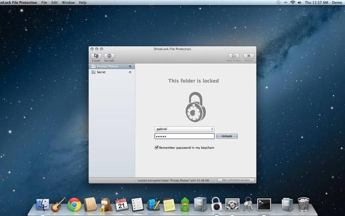Open the Trash in the dock

[x=304, y=204]
